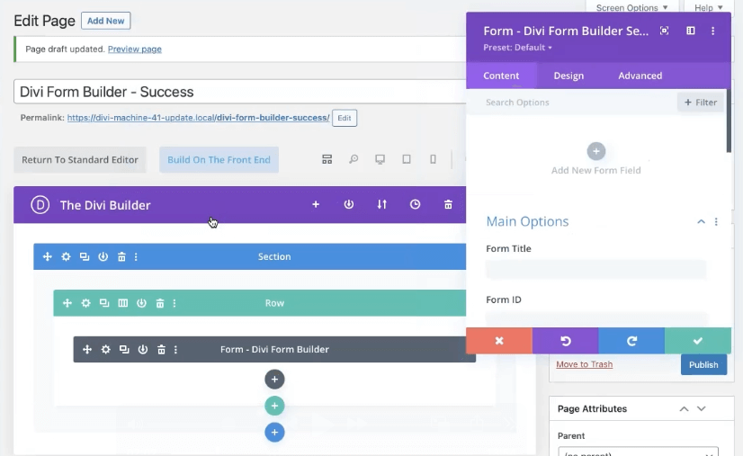Viewport: 743px width, 456px height.
Task: Open the Filter options button
Action: click(x=701, y=103)
